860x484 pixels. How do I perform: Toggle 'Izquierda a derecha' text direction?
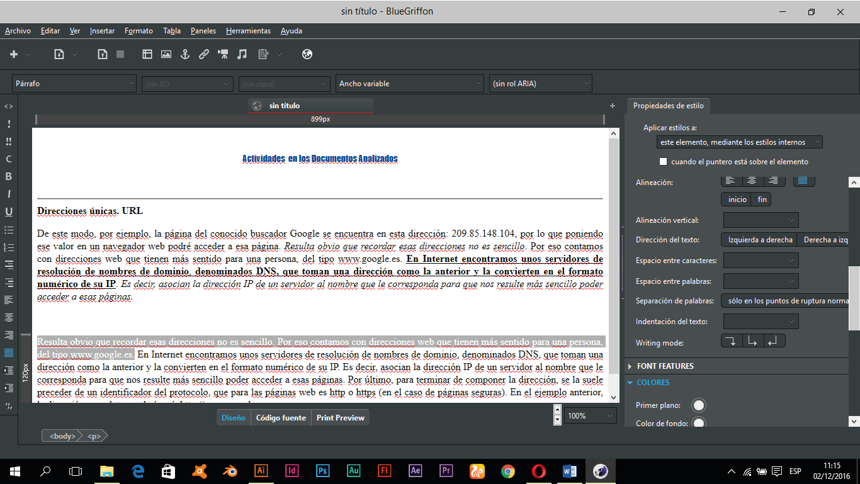pyautogui.click(x=759, y=240)
